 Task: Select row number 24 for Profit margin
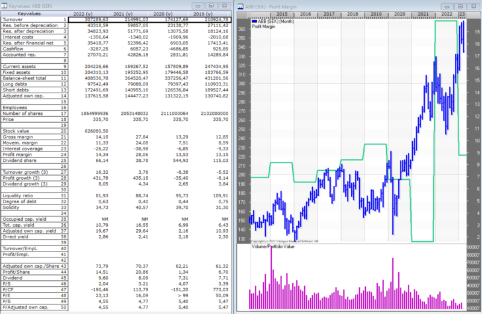63,155
